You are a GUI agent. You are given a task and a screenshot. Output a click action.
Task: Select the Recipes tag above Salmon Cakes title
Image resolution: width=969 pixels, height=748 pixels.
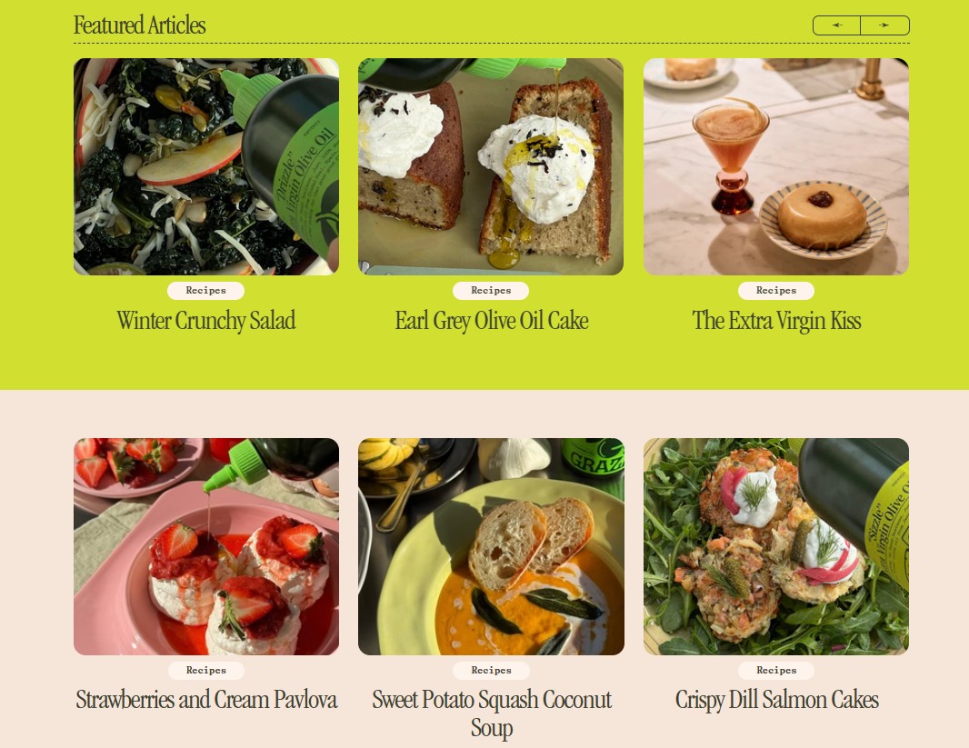tap(776, 670)
